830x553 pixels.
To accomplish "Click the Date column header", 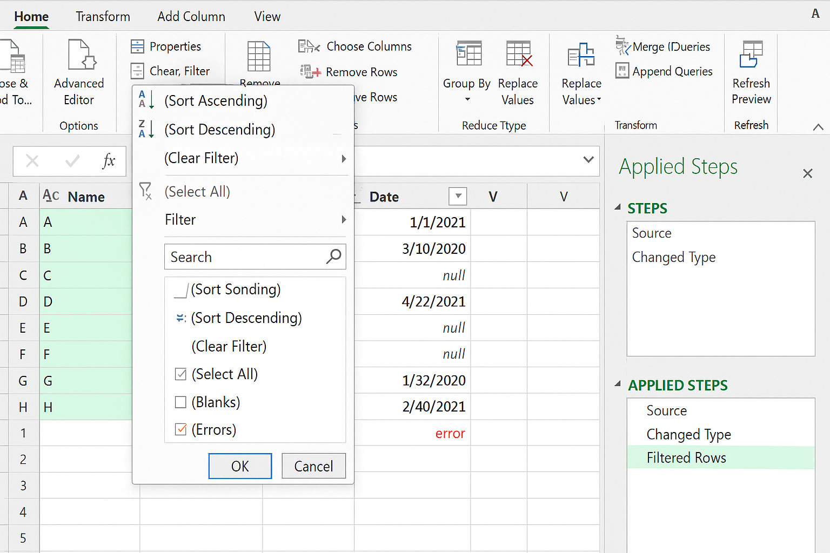I will pos(384,197).
